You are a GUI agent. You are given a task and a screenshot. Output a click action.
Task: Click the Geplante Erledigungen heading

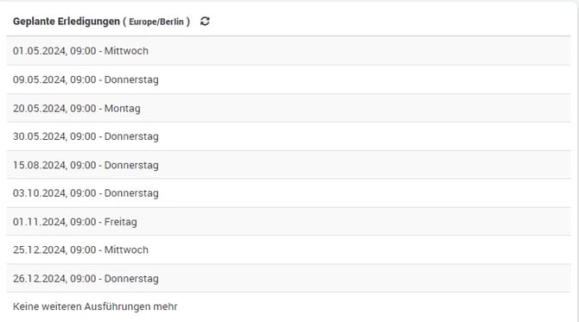click(x=67, y=22)
